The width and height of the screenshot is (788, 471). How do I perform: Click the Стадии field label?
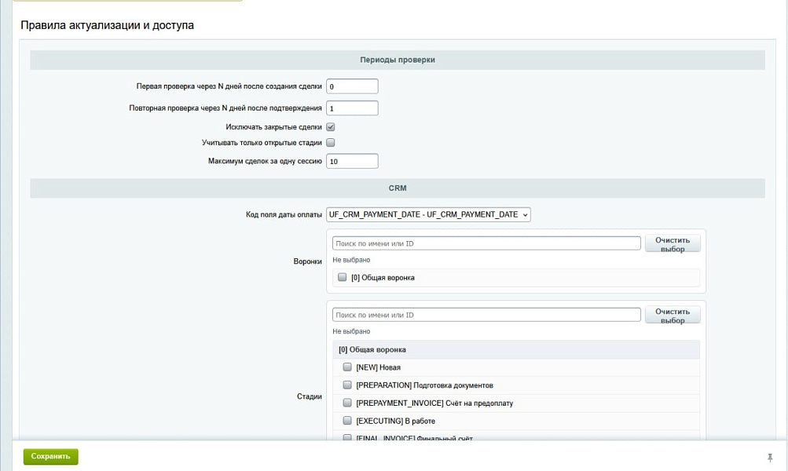[x=309, y=396]
